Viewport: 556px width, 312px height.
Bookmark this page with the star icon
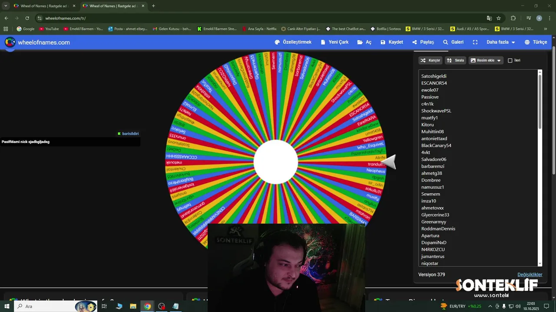[499, 18]
